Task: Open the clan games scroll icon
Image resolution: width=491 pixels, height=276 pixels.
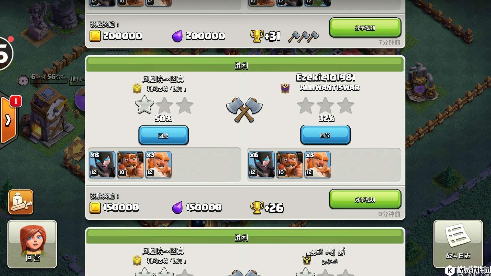Action: tap(21, 202)
